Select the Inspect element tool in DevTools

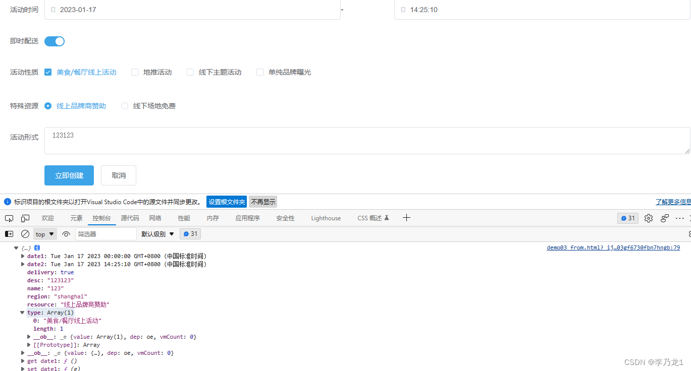[x=9, y=218]
